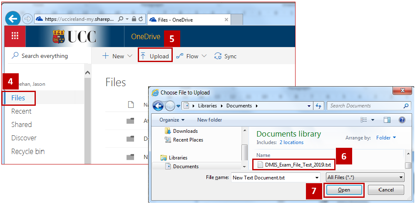This screenshot has height=204, width=415.
Task: Open the All Files type dropdown
Action: click(x=365, y=177)
